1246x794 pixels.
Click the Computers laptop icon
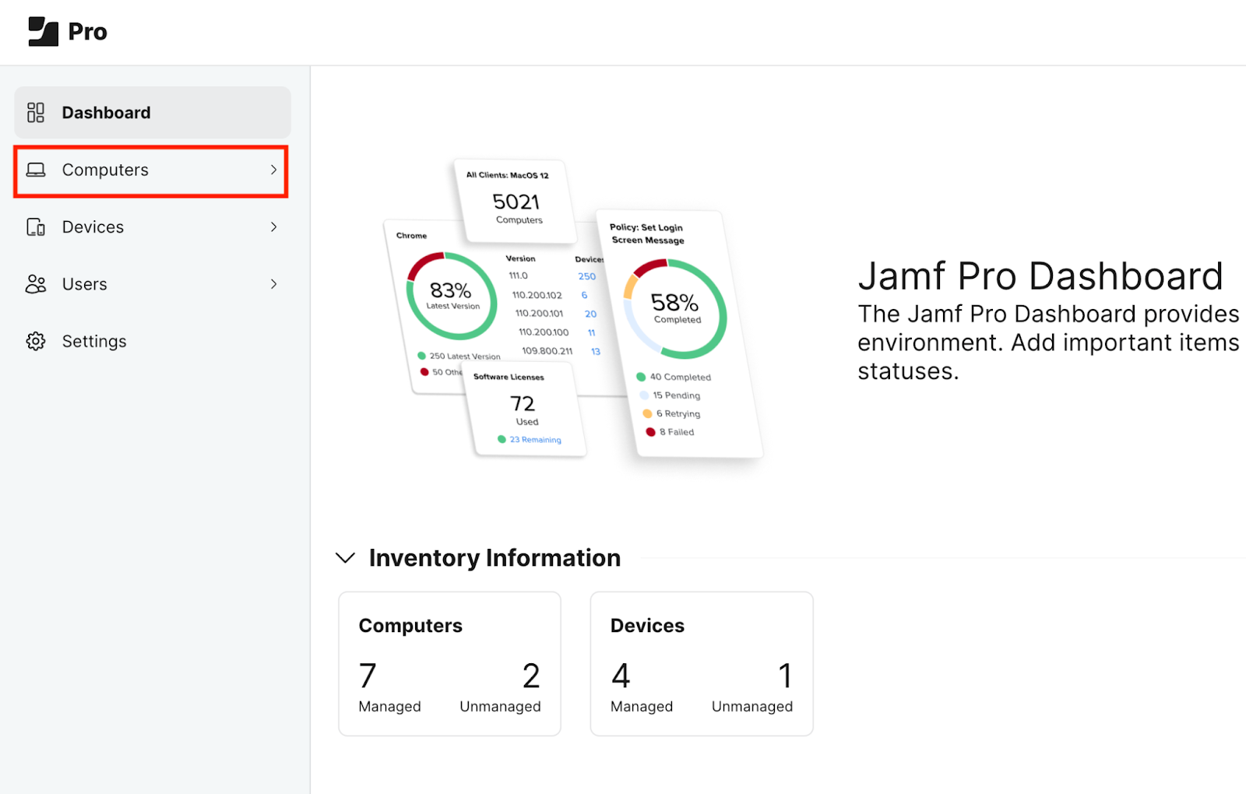click(36, 170)
